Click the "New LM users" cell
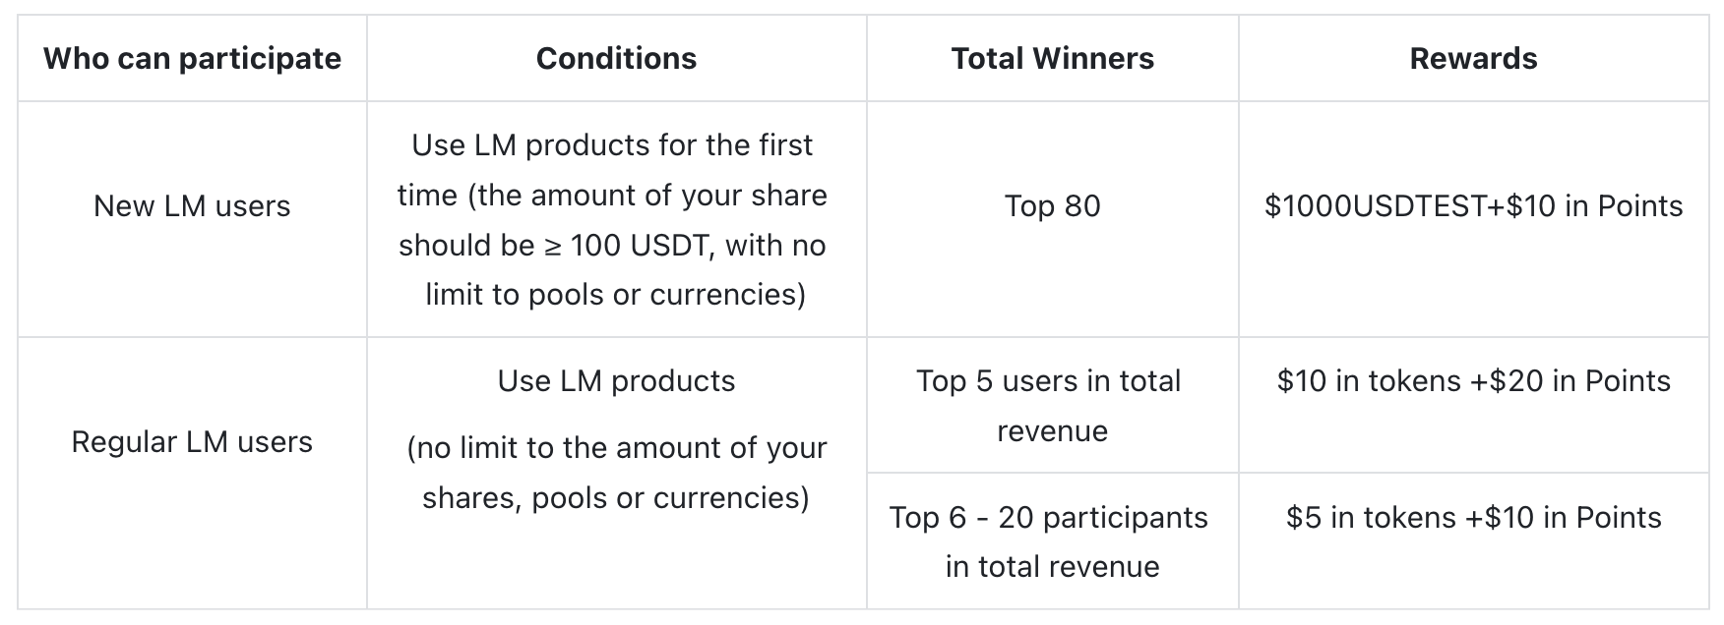Image resolution: width=1724 pixels, height=625 pixels. pyautogui.click(x=192, y=206)
